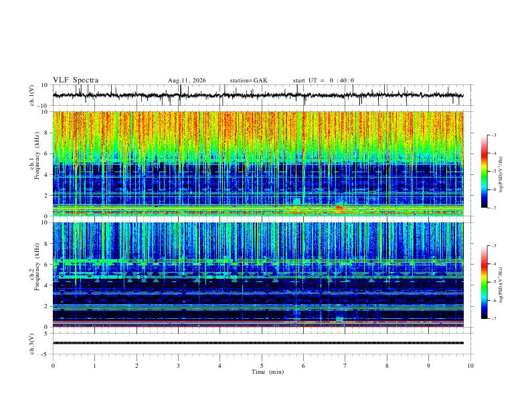Click the -7 value on lower color scale
530x410 pixels.
click(x=494, y=319)
